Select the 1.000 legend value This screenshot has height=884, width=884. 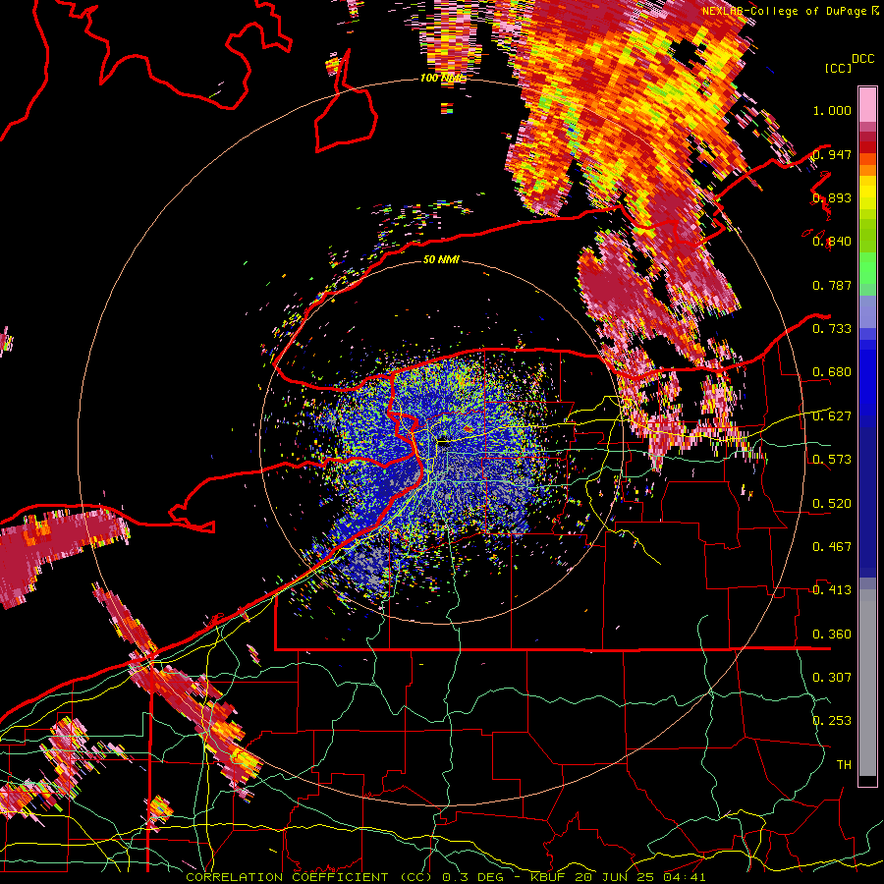pos(832,110)
